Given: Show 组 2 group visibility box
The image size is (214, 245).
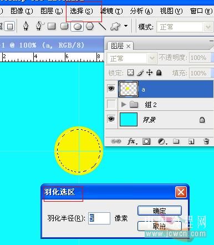Looking at the screenshot, I should pos(111,104).
